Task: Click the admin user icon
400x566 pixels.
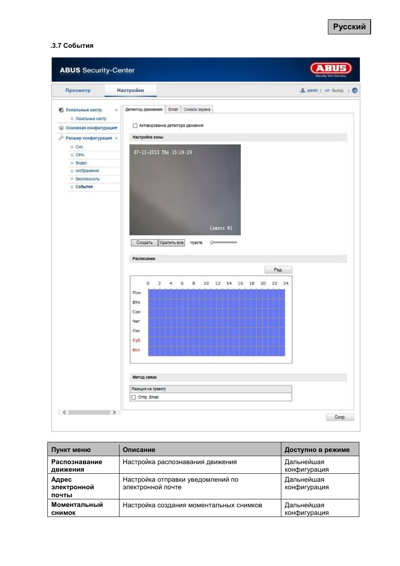Action: pos(303,90)
